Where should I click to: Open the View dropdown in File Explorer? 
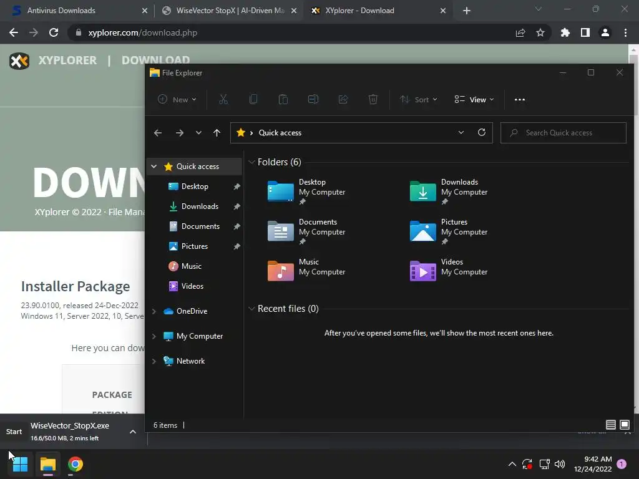(x=474, y=99)
